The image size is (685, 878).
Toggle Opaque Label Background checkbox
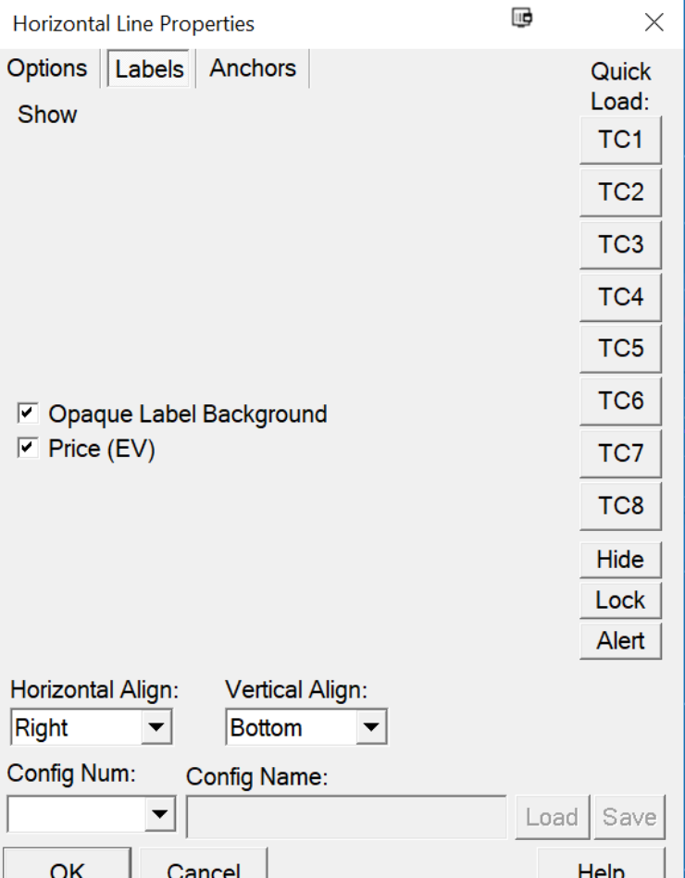pyautogui.click(x=28, y=413)
